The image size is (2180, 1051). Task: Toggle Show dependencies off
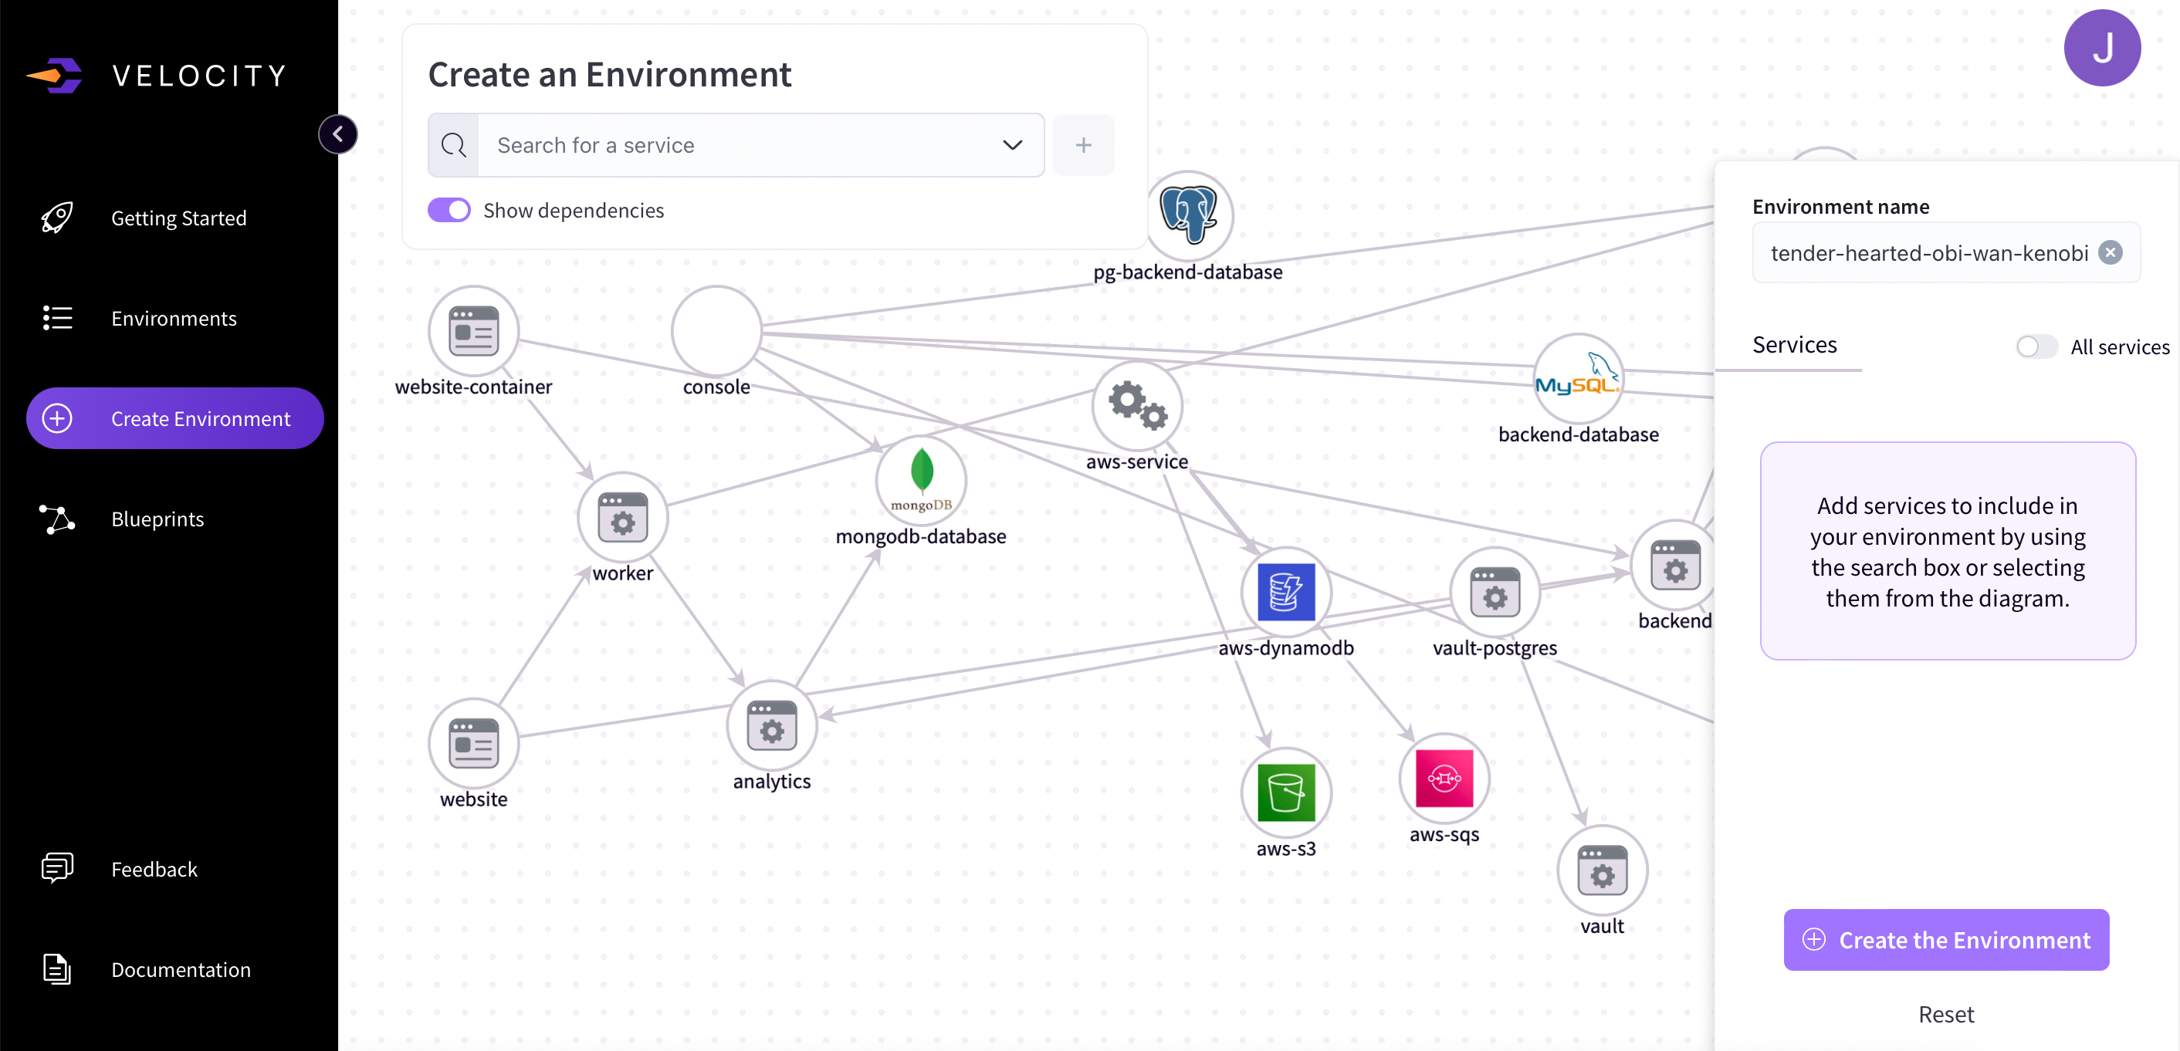coord(449,210)
